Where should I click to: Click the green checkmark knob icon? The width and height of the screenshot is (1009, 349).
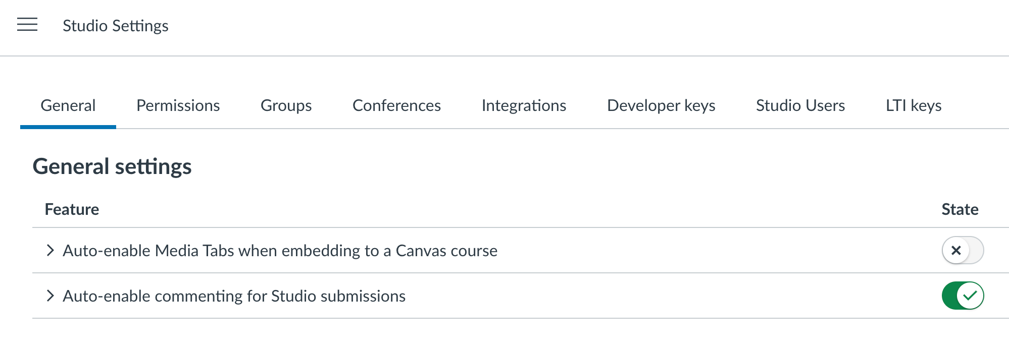970,296
